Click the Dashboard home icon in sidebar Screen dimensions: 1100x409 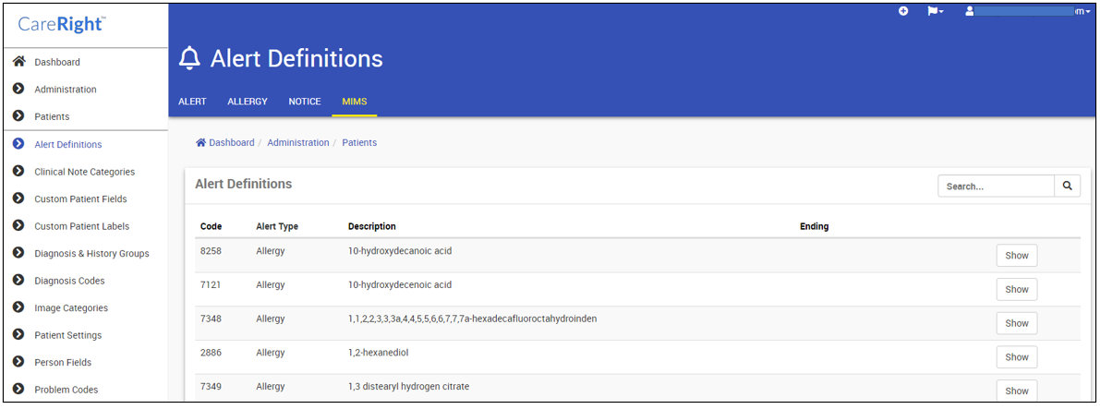(x=19, y=62)
